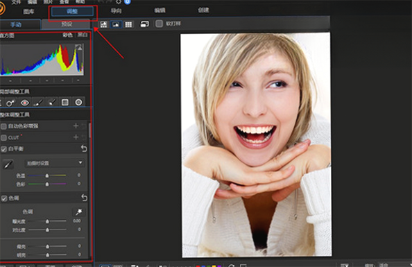
Task: Switch to the 手动 manual tab
Action: coord(16,24)
